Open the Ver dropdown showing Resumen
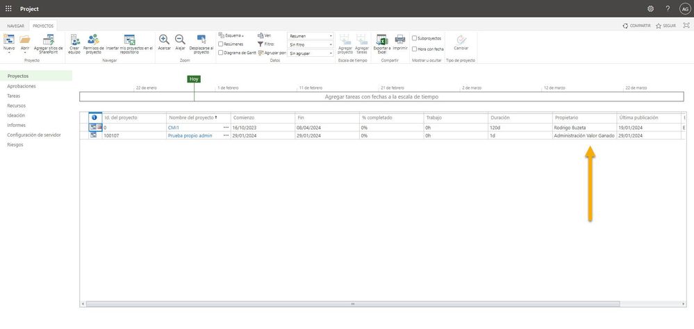The width and height of the screenshot is (694, 329). point(311,36)
